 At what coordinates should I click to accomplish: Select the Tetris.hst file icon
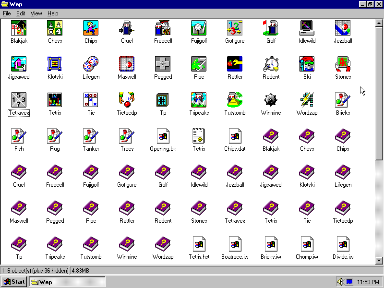coord(199,244)
